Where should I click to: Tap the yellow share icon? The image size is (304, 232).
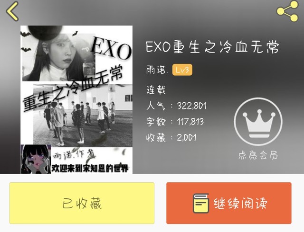[x=287, y=11]
